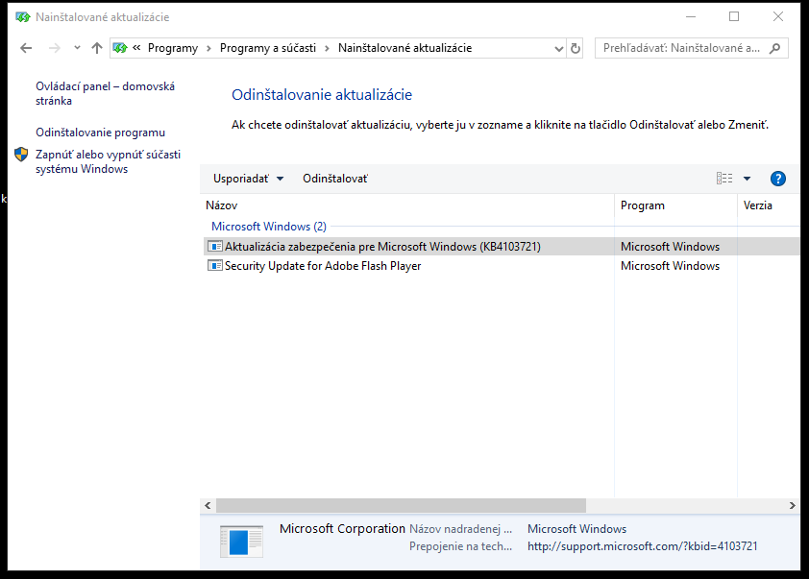The image size is (809, 579).
Task: Select Security Update for Adobe Flash Player
Action: point(502,266)
